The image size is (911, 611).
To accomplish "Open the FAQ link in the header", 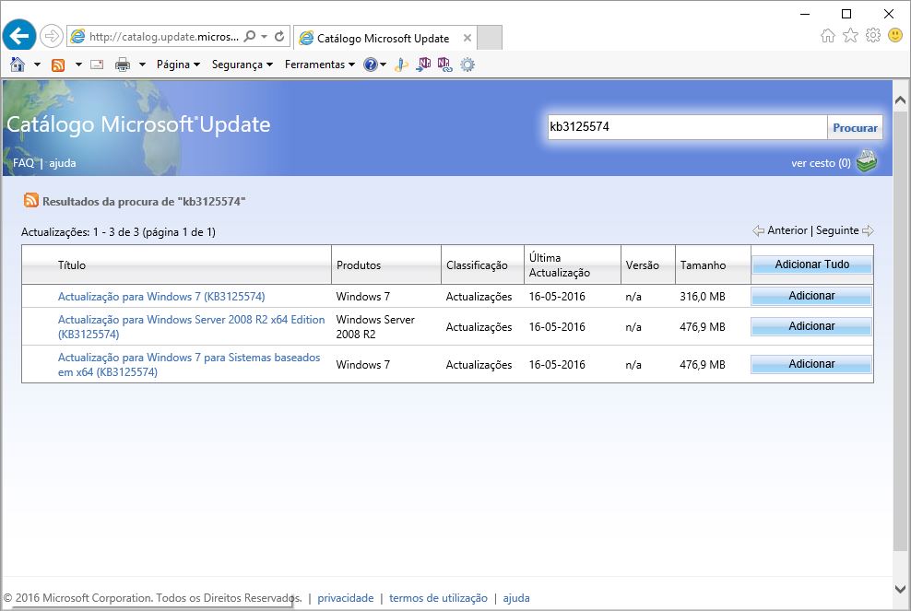I will [x=23, y=162].
